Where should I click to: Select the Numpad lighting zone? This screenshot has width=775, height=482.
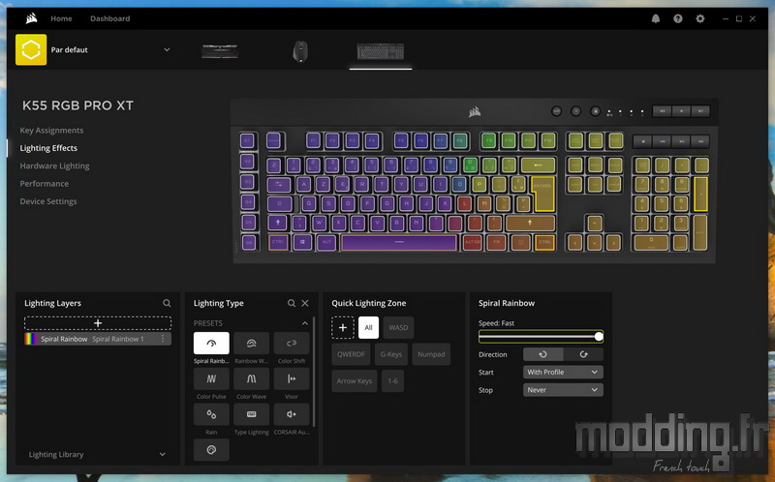point(431,354)
